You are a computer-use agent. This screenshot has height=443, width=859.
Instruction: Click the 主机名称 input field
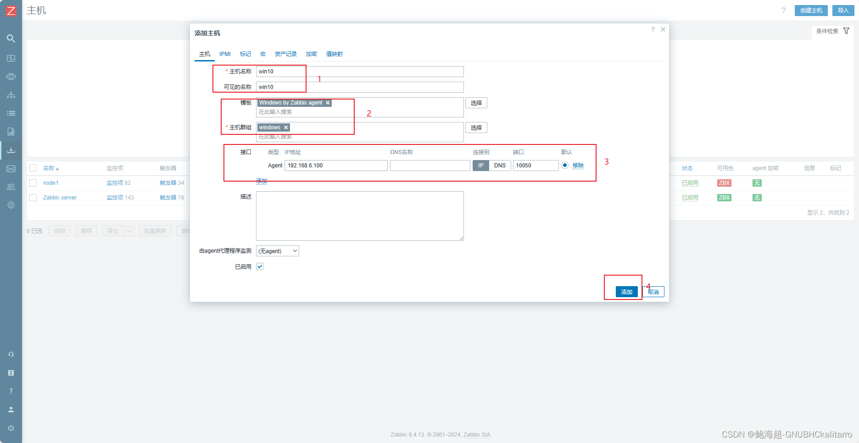coord(360,72)
